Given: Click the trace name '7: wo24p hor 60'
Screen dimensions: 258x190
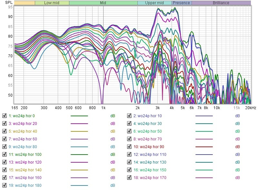Looking at the screenshot, I should click(x=23, y=139).
